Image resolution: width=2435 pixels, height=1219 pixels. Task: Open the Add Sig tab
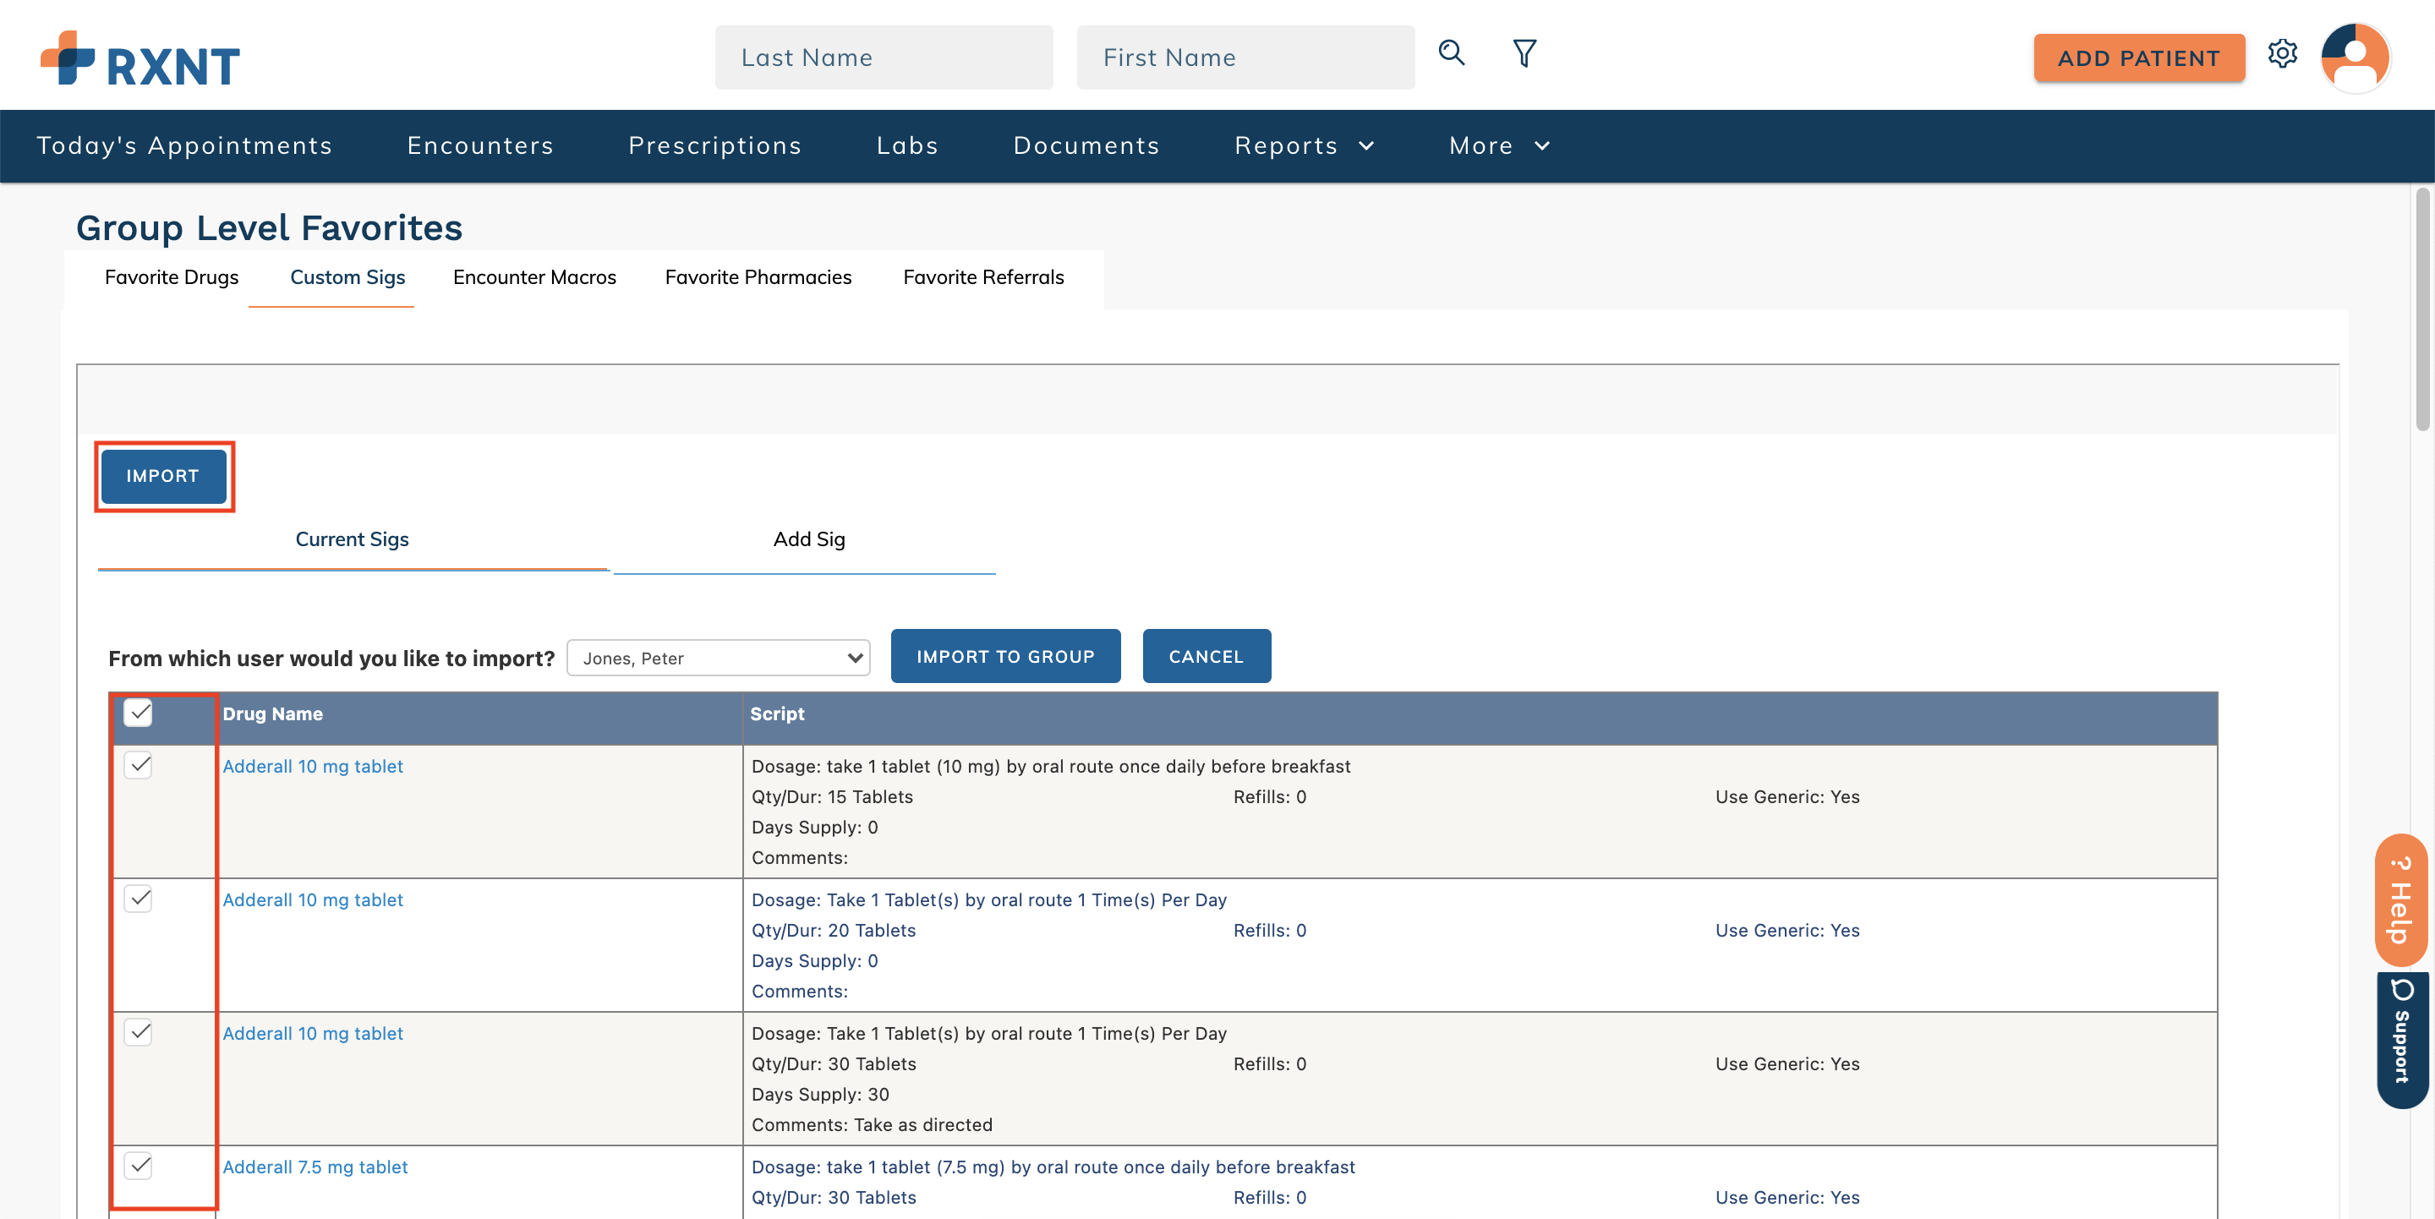[808, 538]
